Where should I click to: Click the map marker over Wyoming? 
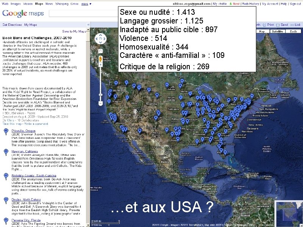157,95
